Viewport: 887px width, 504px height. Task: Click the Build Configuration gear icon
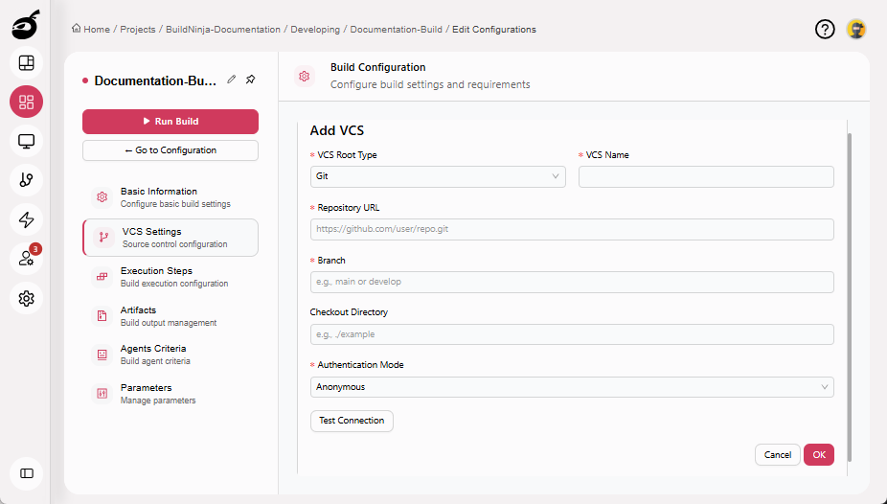click(305, 76)
